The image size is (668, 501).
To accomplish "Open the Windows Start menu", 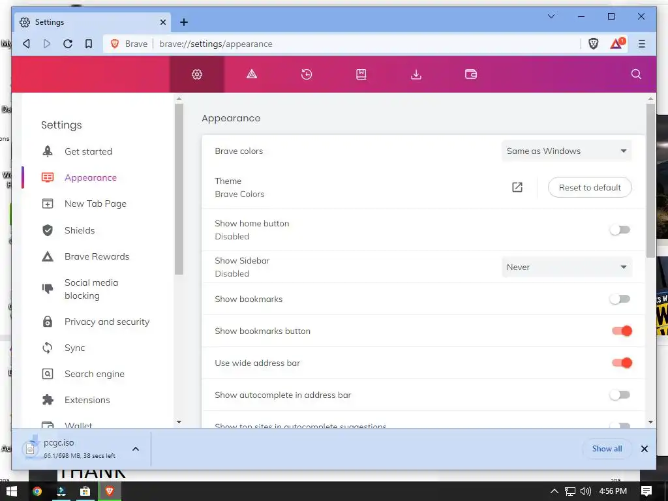I will point(12,491).
